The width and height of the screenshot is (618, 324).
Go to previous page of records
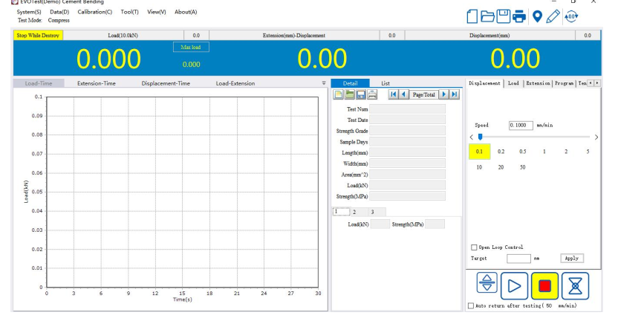click(403, 94)
